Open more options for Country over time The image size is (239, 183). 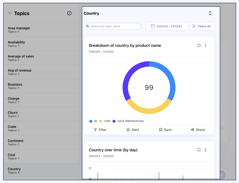click(x=206, y=150)
